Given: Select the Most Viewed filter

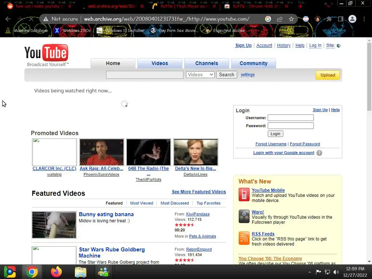Looking at the screenshot, I should [x=142, y=203].
